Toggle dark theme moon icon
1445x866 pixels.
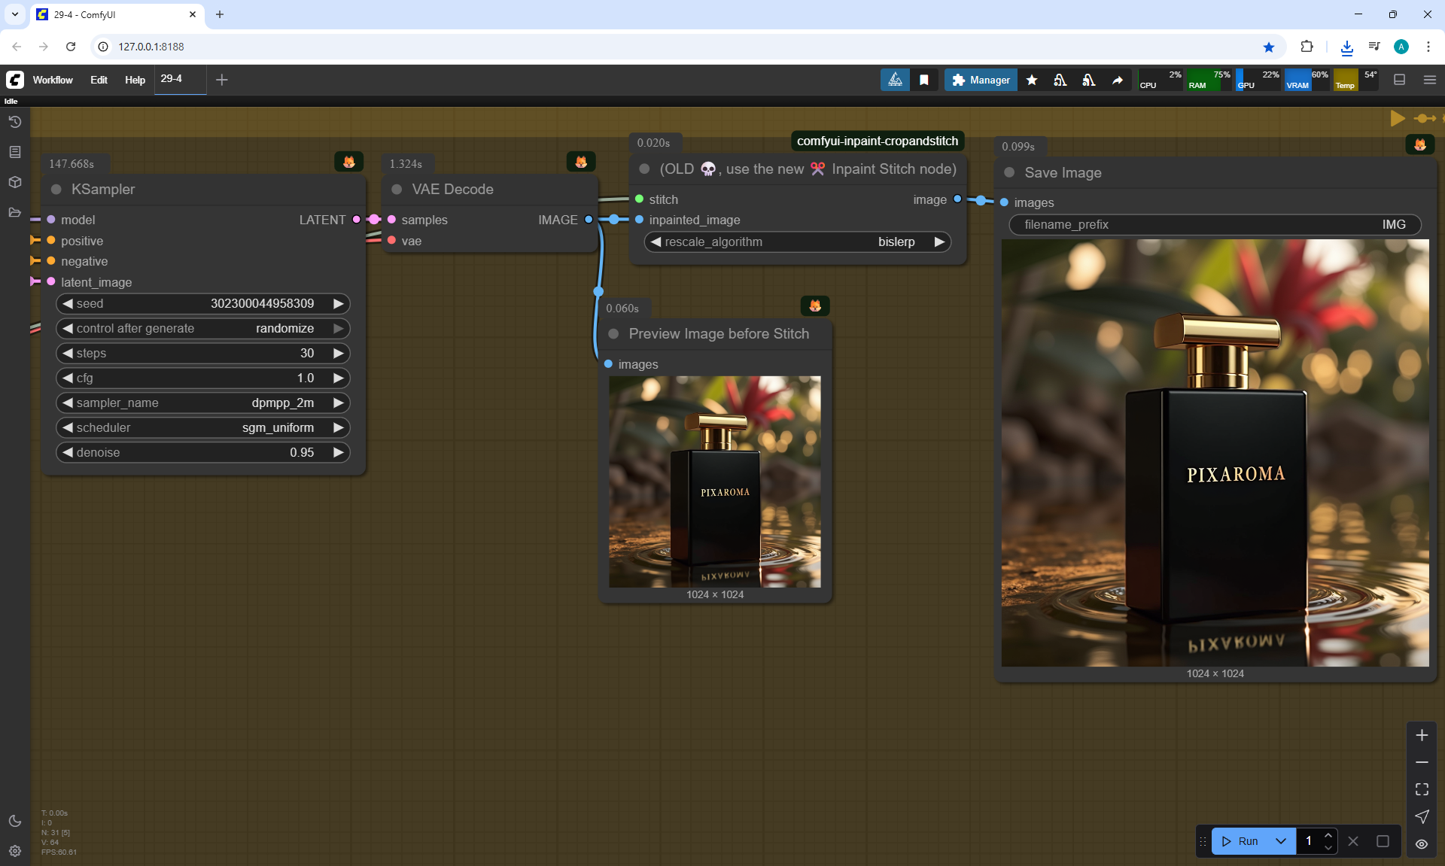pos(14,821)
